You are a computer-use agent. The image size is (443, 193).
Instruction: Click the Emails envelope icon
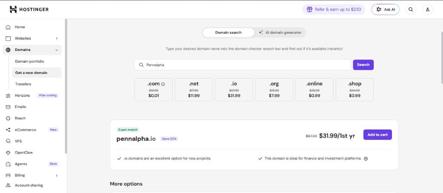coord(8,107)
